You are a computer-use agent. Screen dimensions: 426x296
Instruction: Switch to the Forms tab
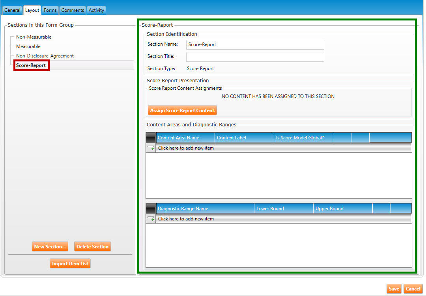click(x=50, y=10)
